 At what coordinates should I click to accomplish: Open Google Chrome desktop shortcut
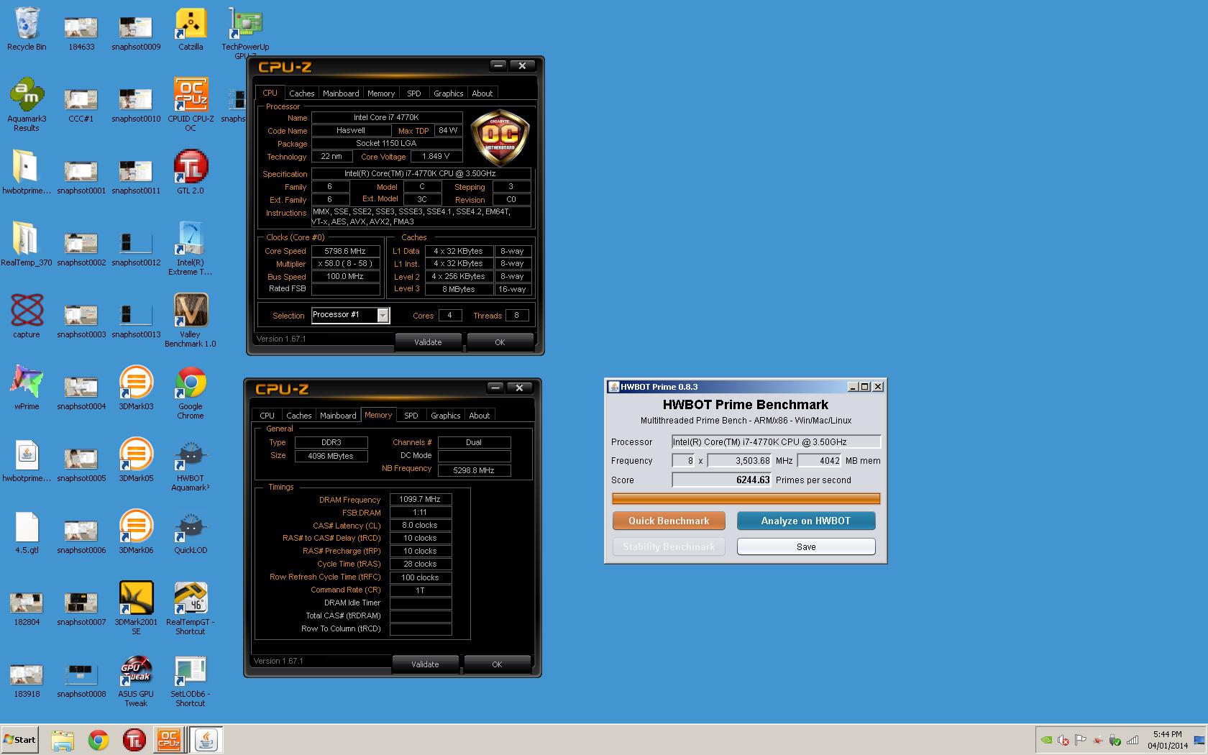tap(191, 392)
